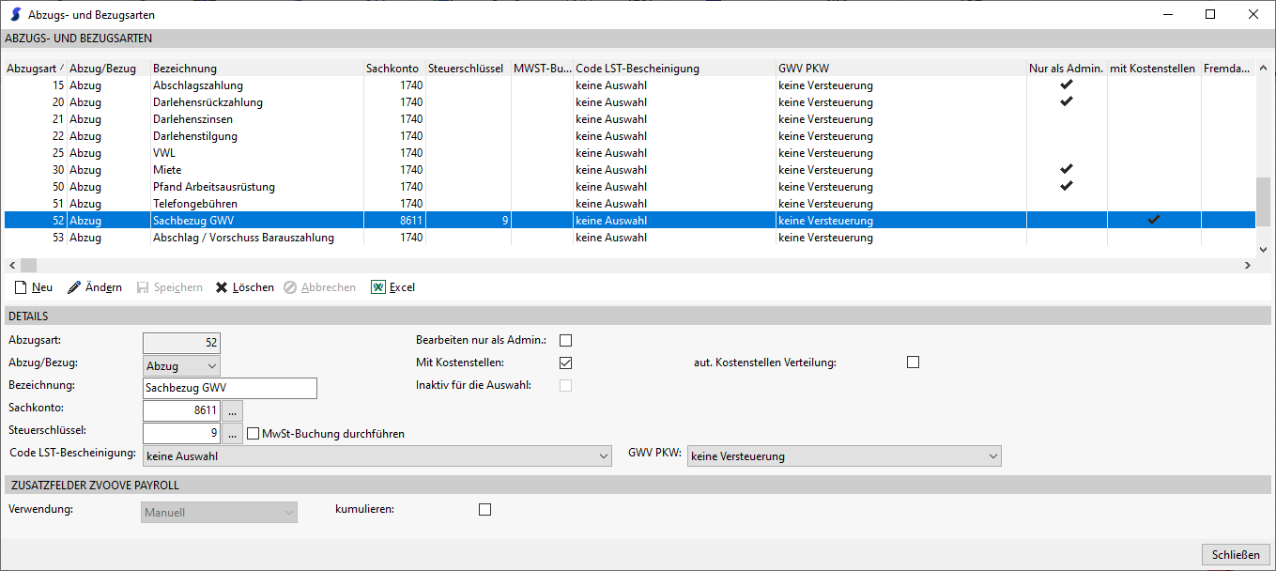Click the app logo in title bar
1276x571 pixels.
point(14,14)
